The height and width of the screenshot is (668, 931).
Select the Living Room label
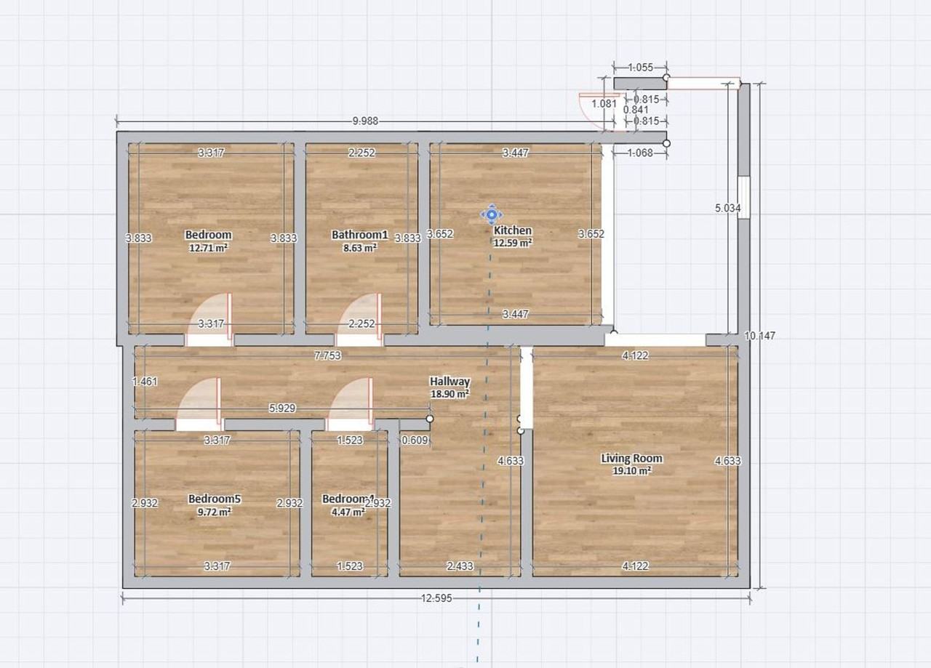pyautogui.click(x=631, y=458)
